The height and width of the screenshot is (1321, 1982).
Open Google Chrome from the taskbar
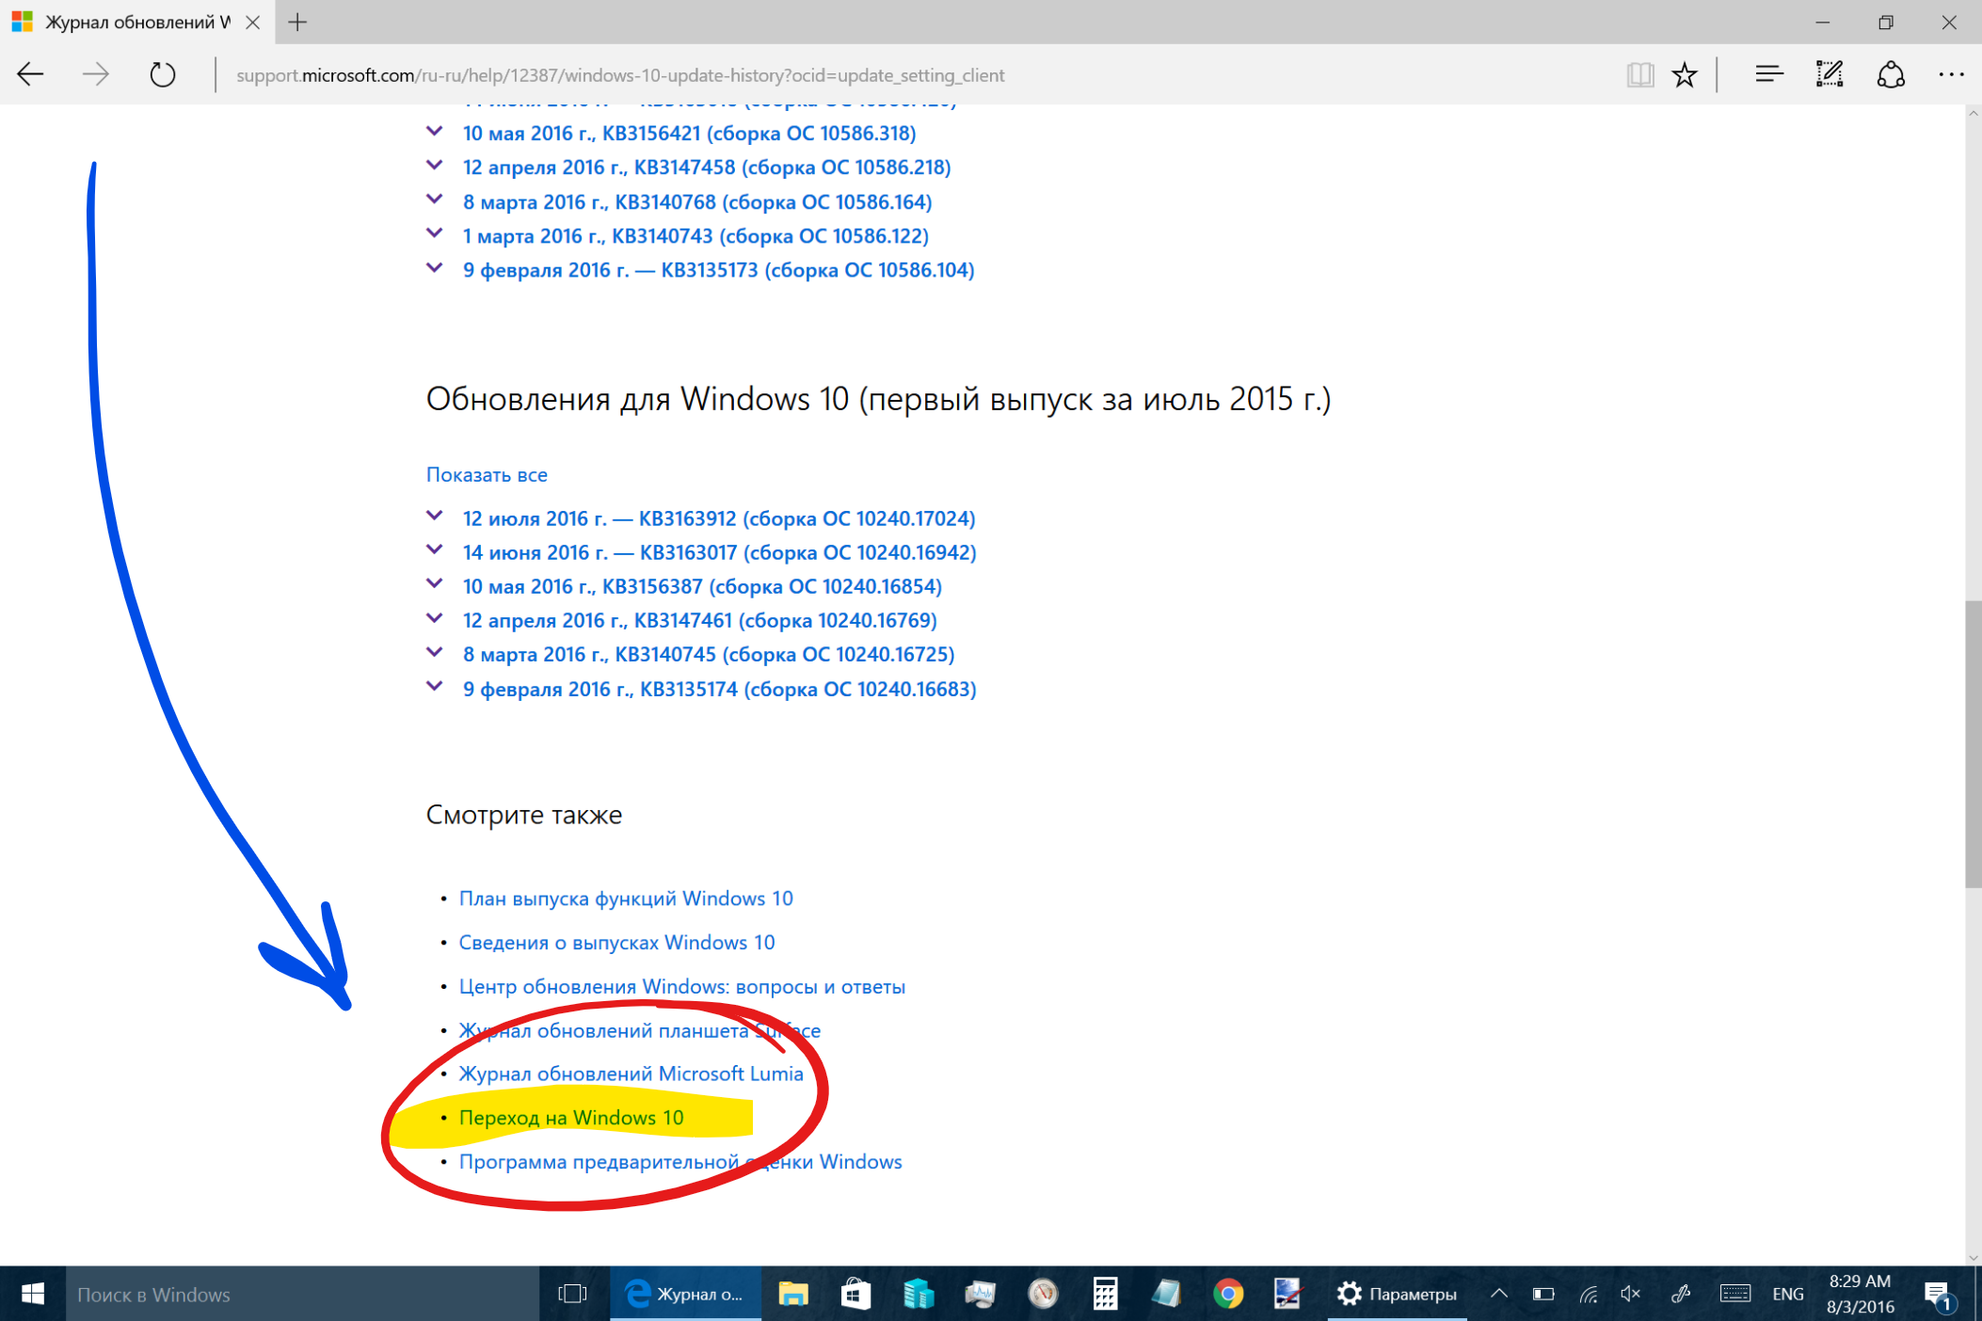[x=1227, y=1294]
